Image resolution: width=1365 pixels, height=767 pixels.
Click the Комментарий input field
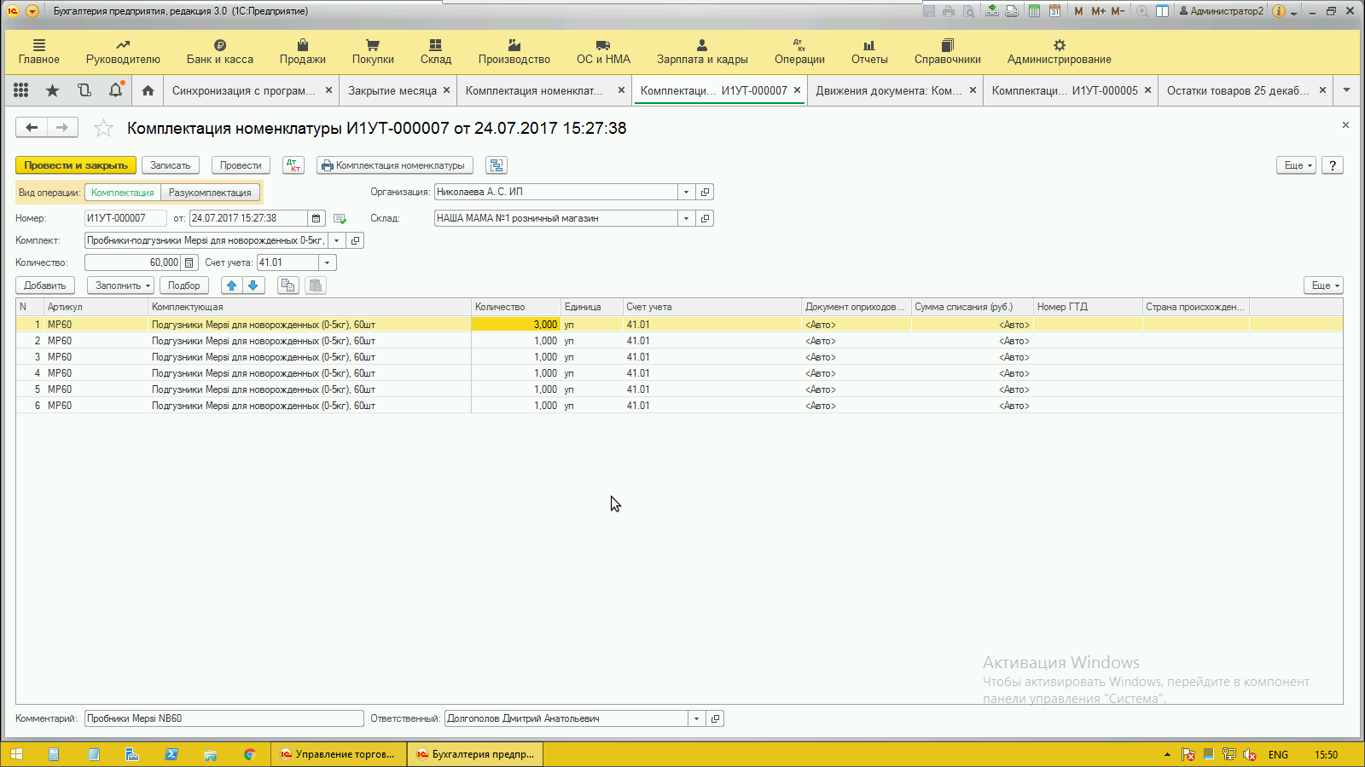click(224, 718)
